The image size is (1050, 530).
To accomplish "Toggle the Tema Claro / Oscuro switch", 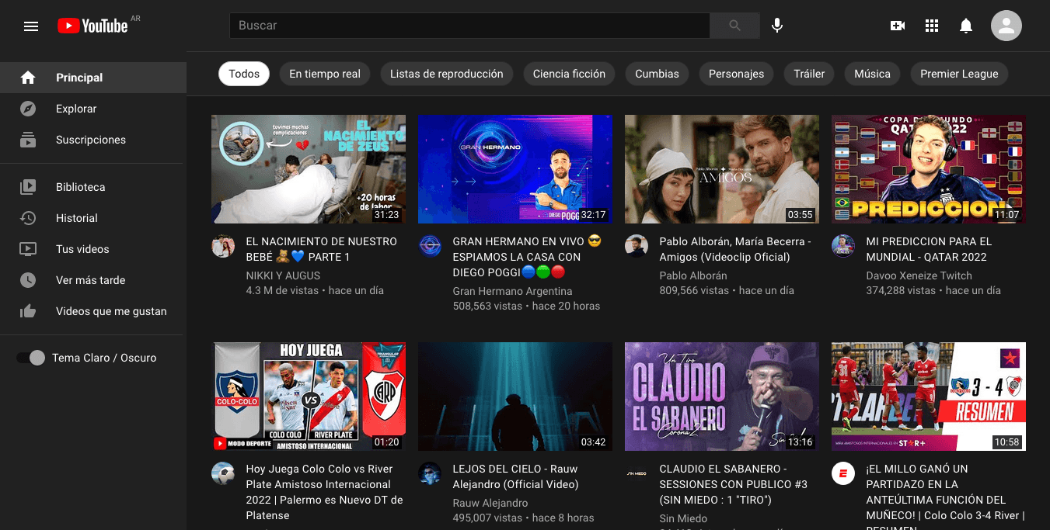I will tap(31, 358).
